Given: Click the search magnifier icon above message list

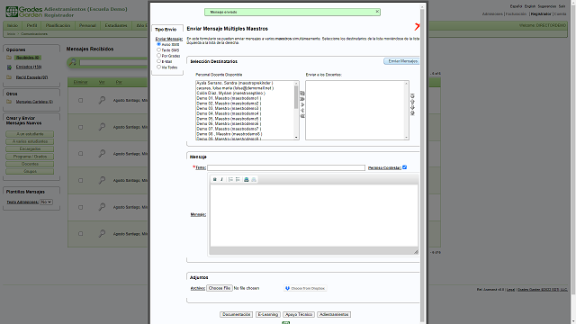Looking at the screenshot, I should pyautogui.click(x=73, y=62).
